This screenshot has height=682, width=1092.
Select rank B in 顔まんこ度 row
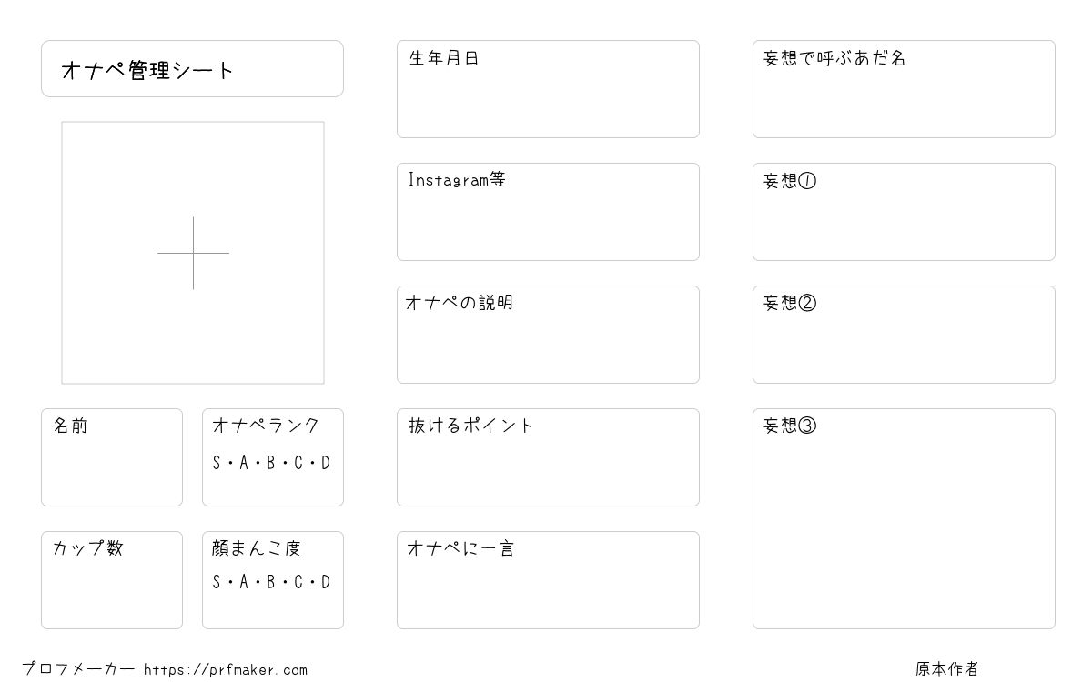click(x=271, y=582)
